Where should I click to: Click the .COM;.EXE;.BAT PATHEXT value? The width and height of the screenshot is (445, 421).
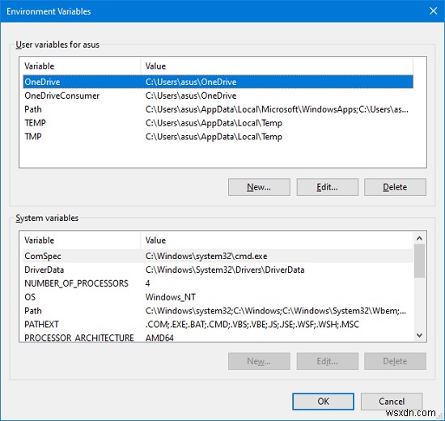point(252,324)
